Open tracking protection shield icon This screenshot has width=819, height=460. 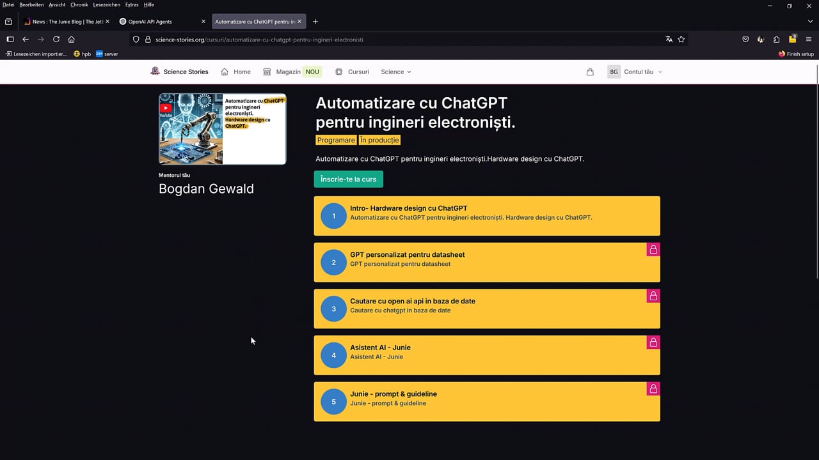[136, 39]
